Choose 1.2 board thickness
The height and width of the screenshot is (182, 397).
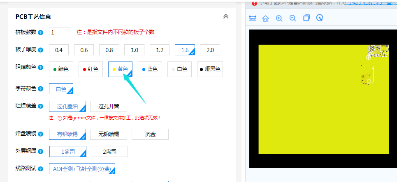(x=160, y=50)
